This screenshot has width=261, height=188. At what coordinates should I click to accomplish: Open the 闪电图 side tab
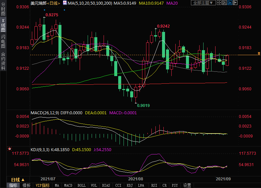3,41
